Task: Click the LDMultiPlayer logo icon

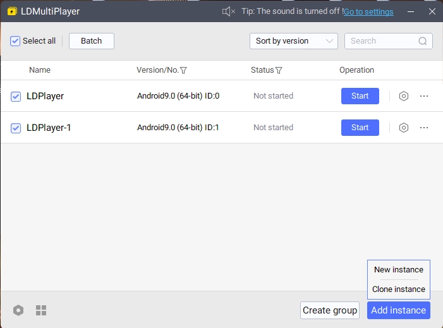Action: coord(12,11)
